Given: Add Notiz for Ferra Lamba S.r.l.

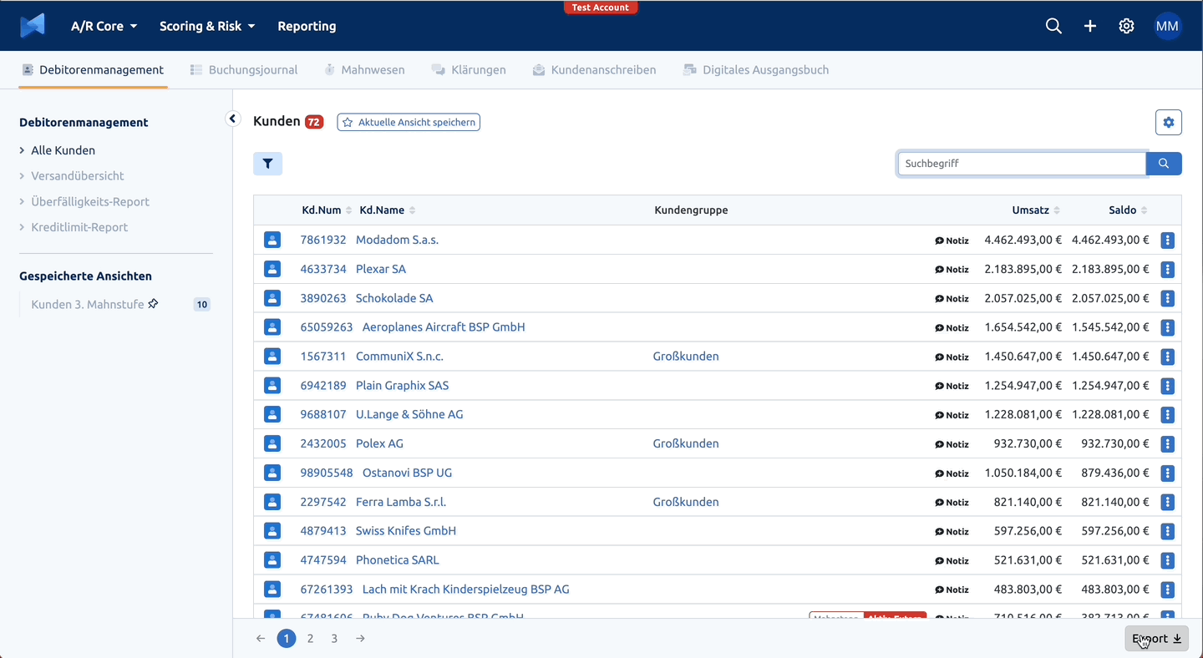Looking at the screenshot, I should coord(952,503).
